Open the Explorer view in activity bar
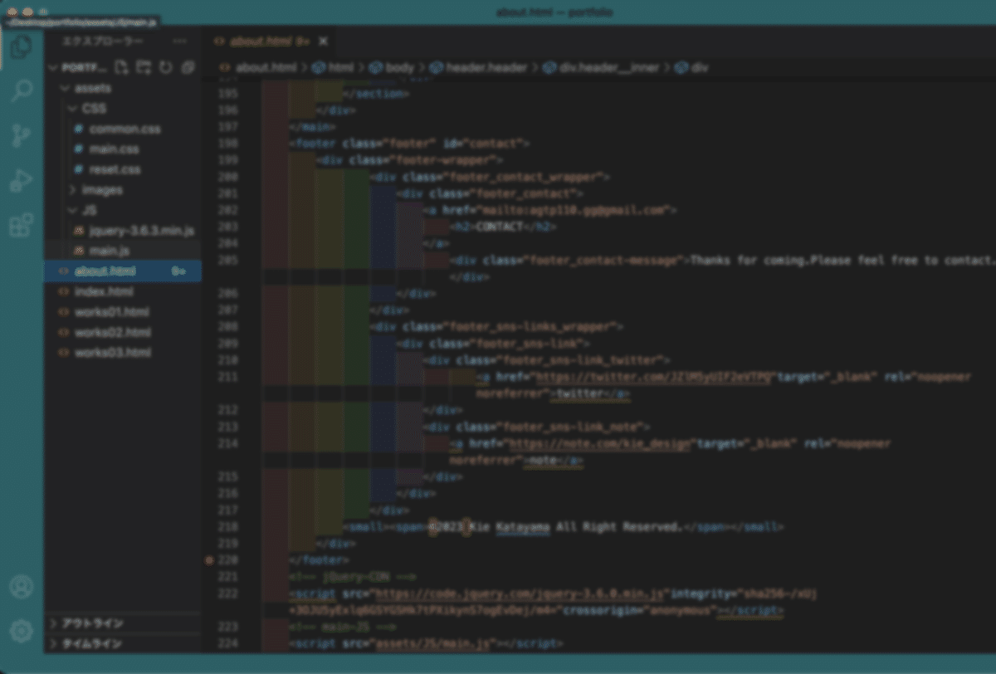The width and height of the screenshot is (996, 674). click(21, 48)
